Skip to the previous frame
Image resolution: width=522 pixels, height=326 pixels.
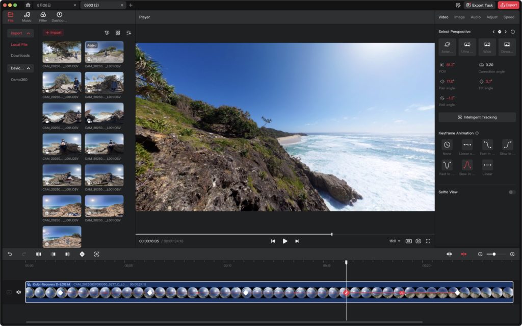tap(273, 241)
